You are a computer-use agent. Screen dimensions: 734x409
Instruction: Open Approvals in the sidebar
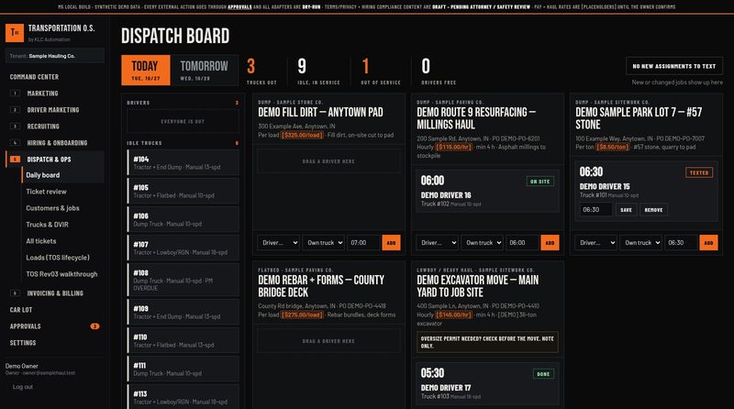click(26, 326)
